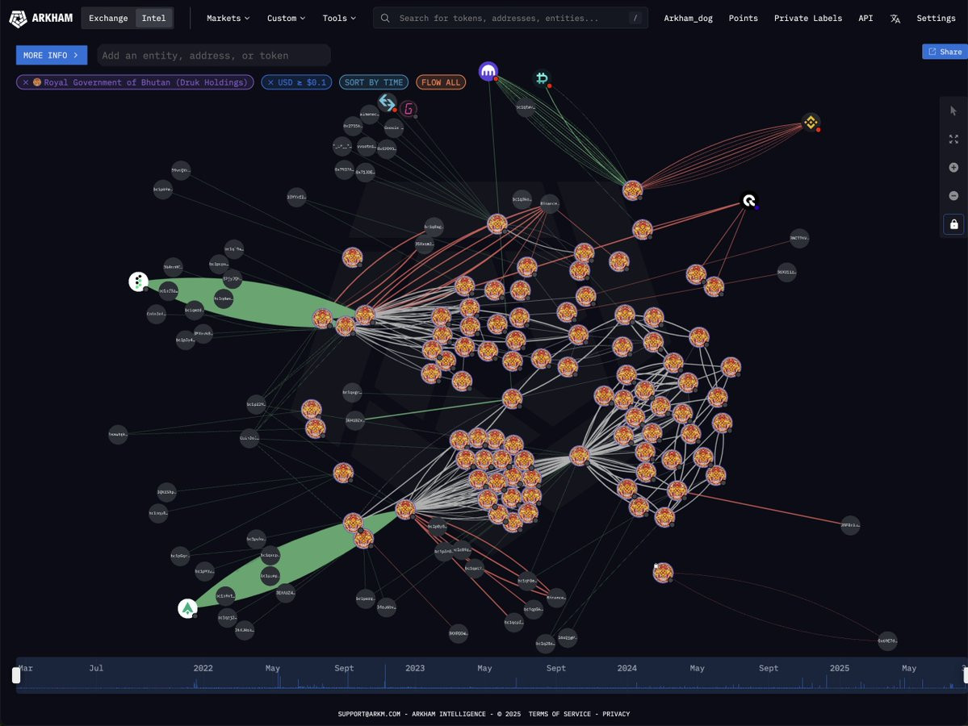Toggle the FLOW ALL filter
The image size is (968, 726).
click(441, 82)
